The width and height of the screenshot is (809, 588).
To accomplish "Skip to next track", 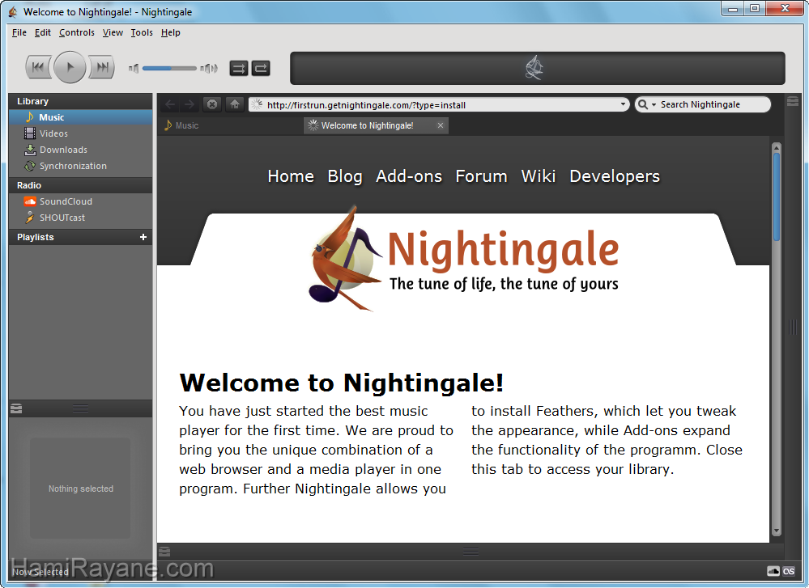I will pyautogui.click(x=102, y=67).
